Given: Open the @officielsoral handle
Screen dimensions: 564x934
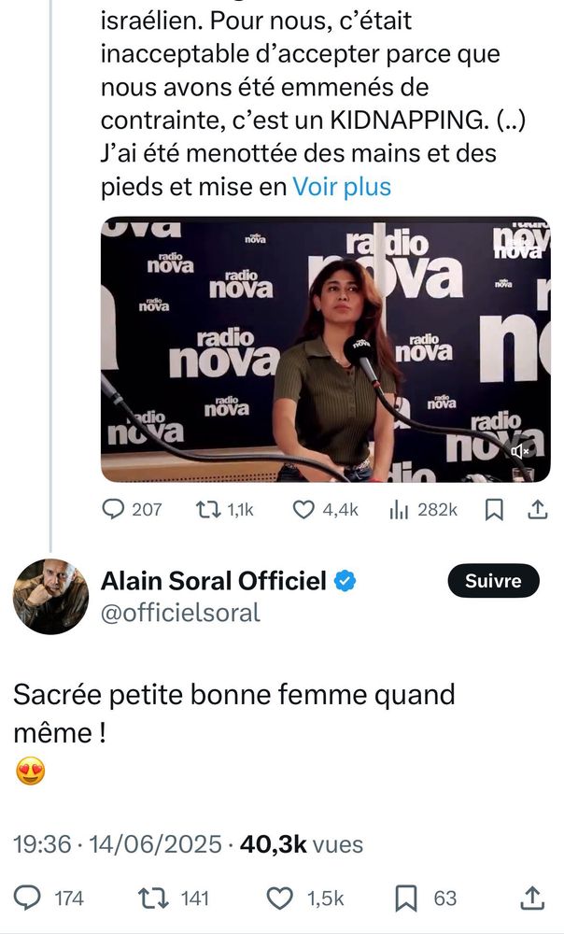Looking at the screenshot, I should [180, 613].
